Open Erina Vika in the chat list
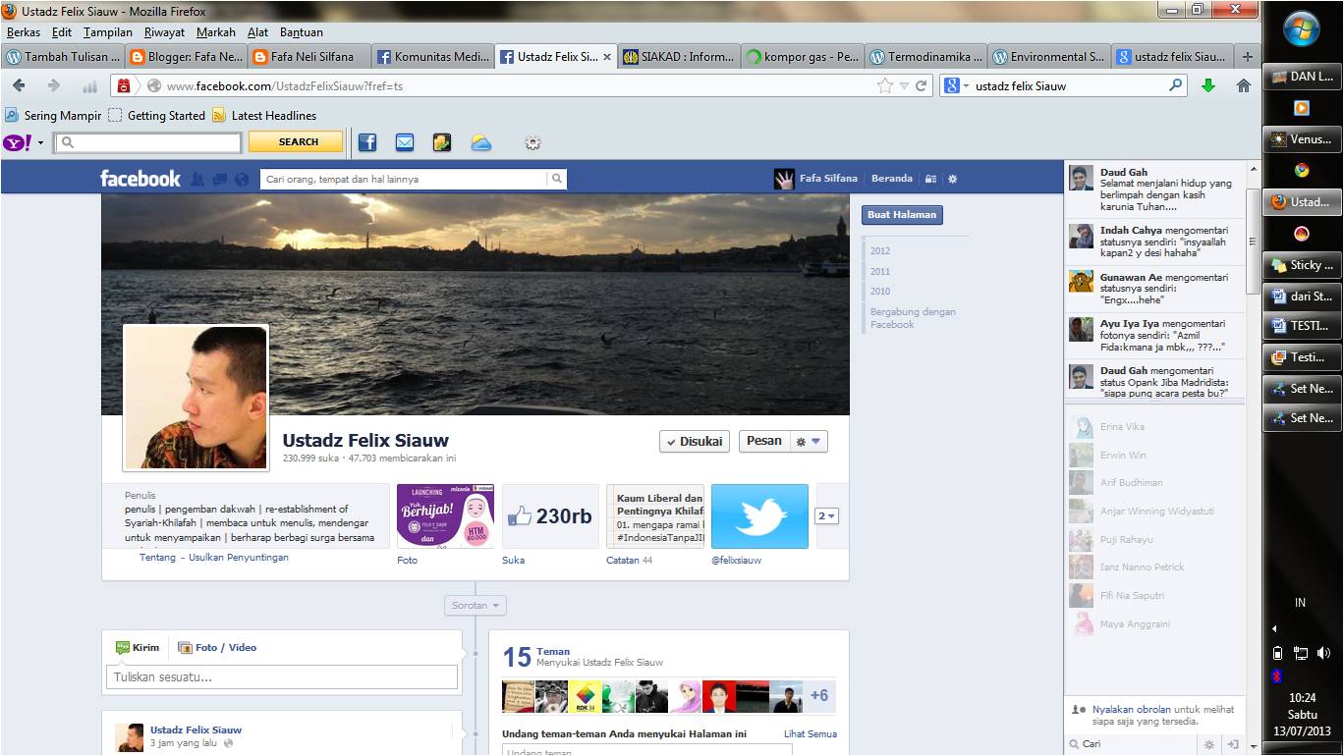The width and height of the screenshot is (1344, 756). tap(1122, 427)
